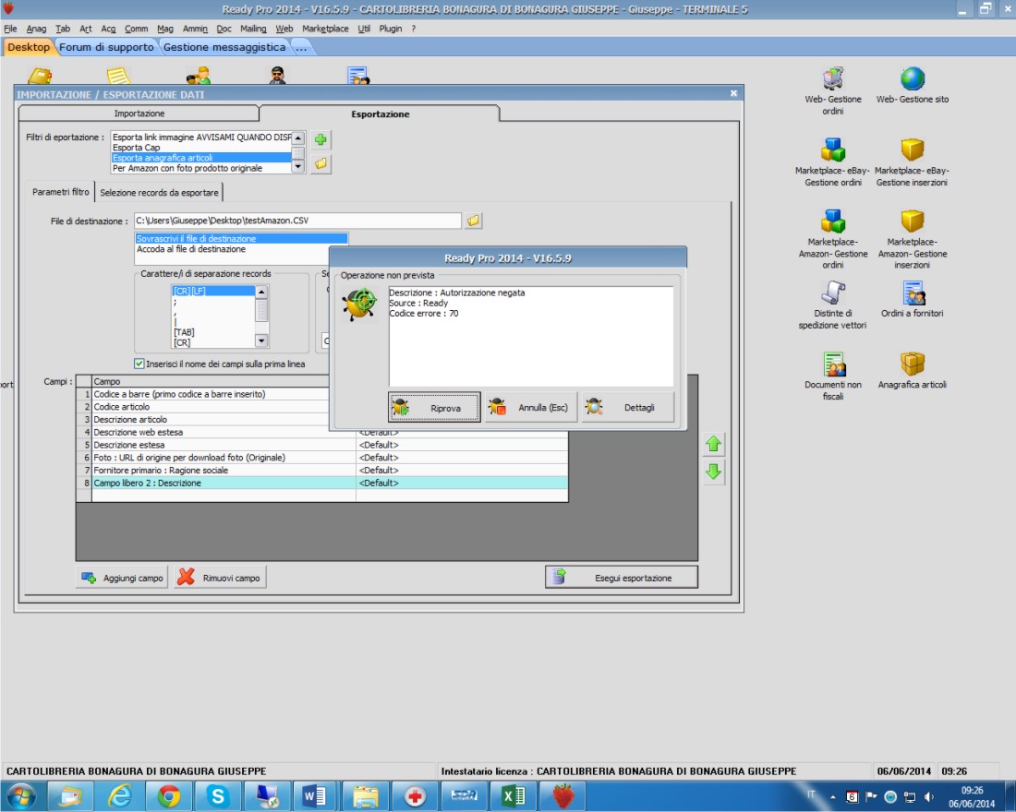
Task: Click the folder icon beside export filters list
Action: tap(321, 164)
